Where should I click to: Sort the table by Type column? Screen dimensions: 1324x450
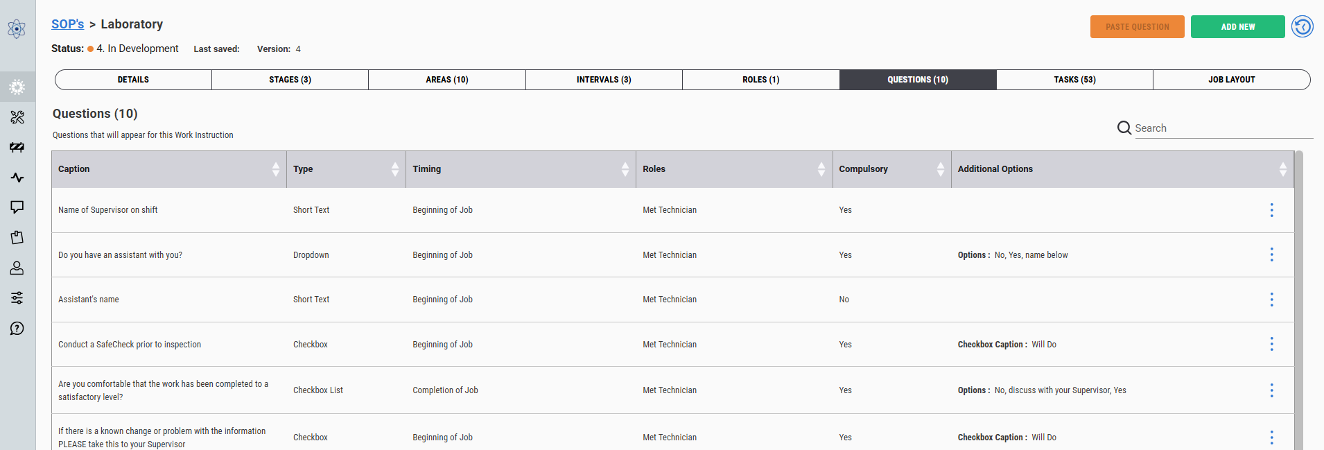(395, 169)
